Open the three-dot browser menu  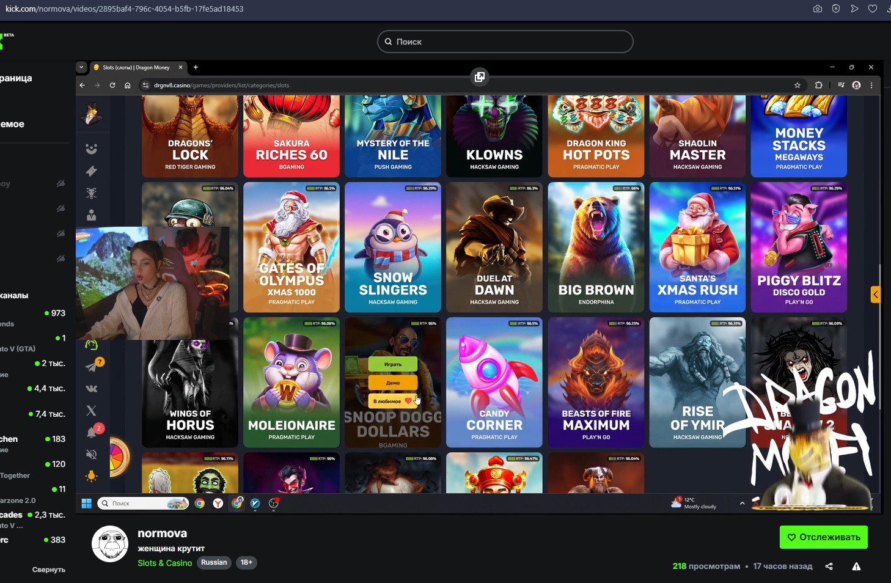click(x=871, y=85)
